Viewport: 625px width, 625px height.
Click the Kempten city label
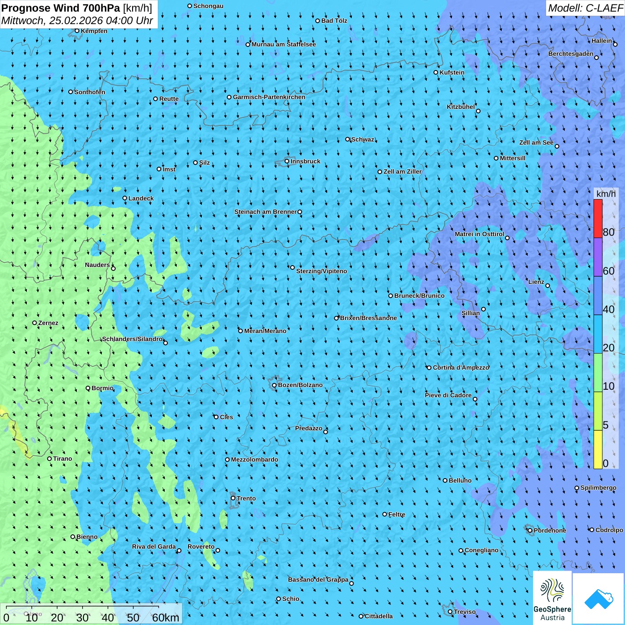tap(94, 31)
